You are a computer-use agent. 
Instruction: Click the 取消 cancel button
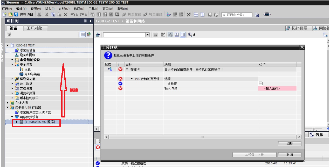(x=290, y=155)
